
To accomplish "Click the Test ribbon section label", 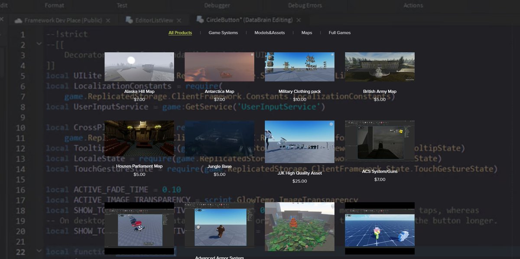I will (x=122, y=5).
